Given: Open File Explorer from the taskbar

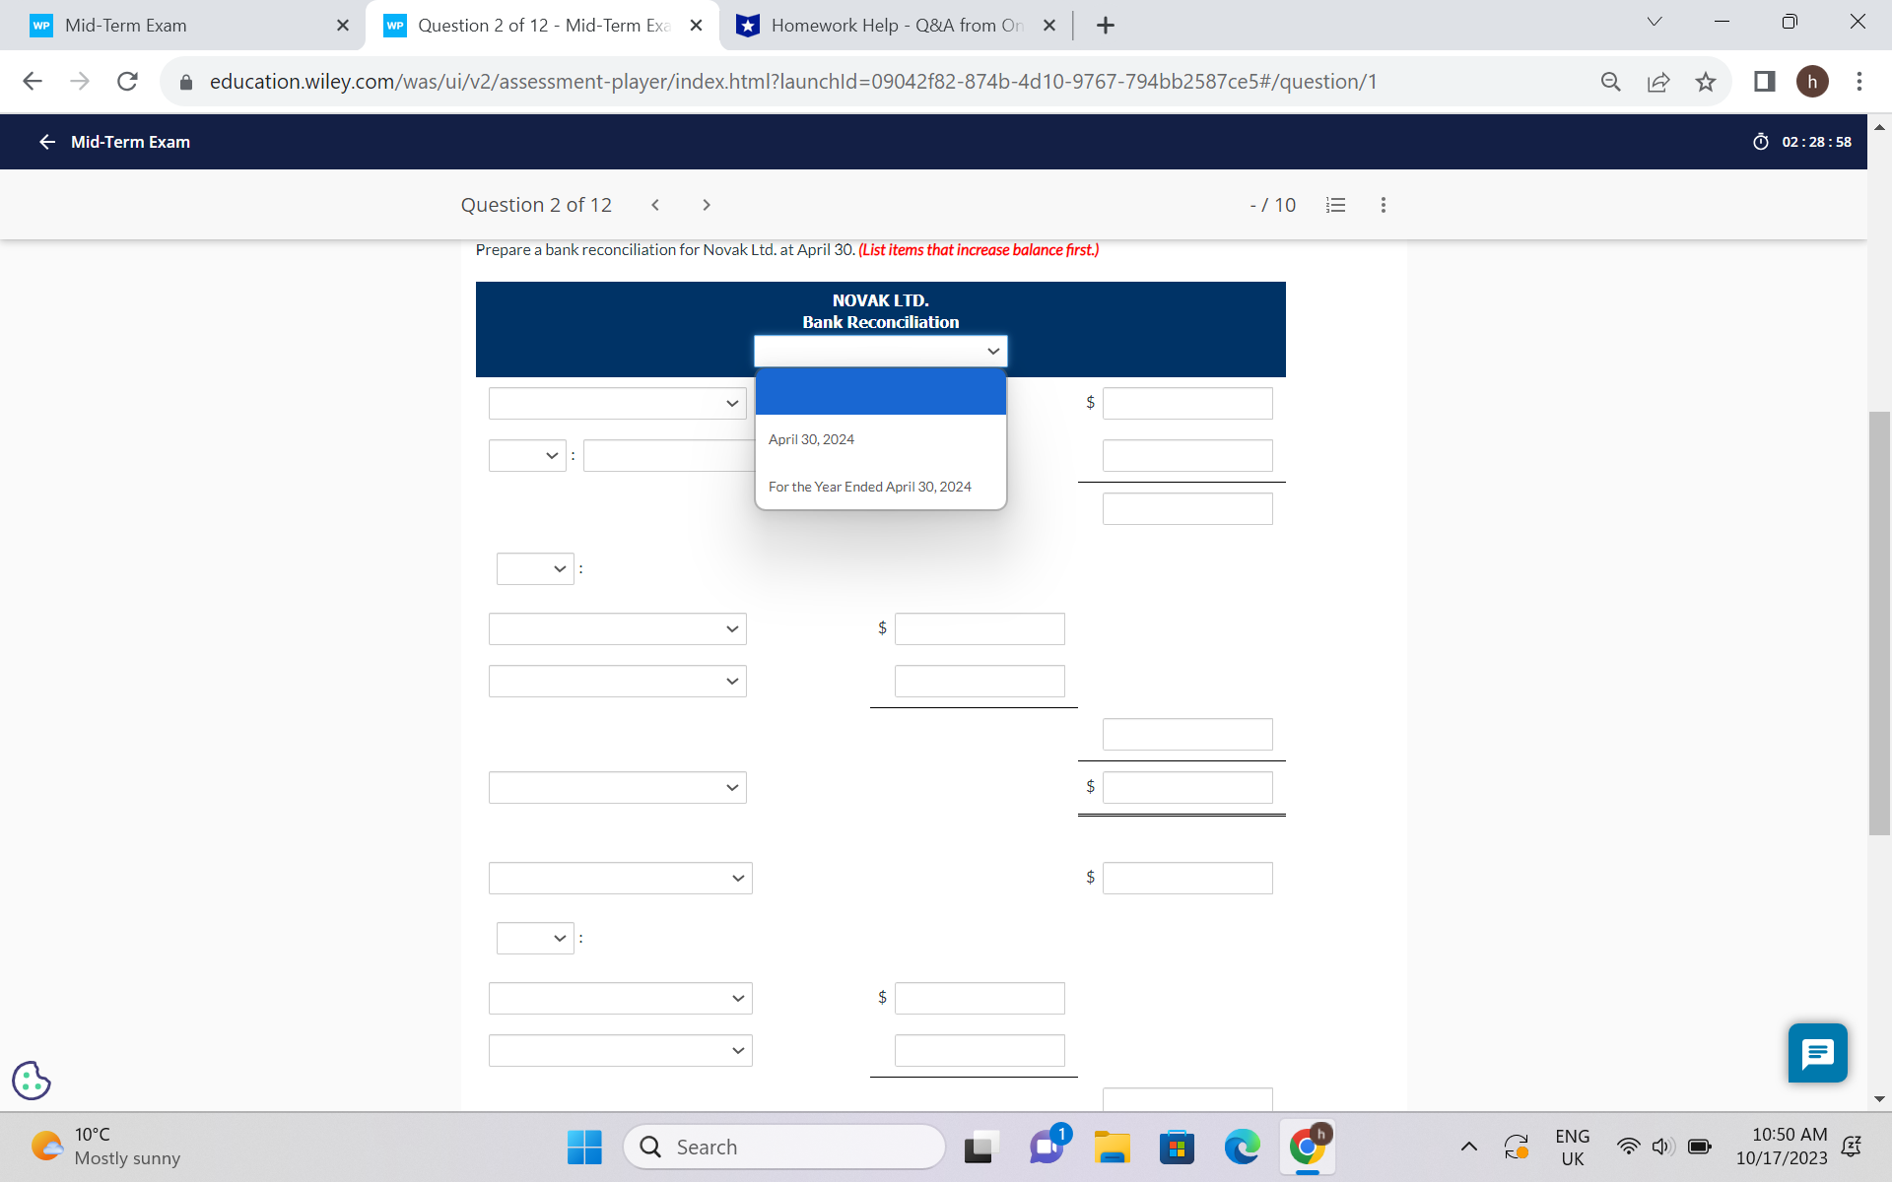Looking at the screenshot, I should [x=1112, y=1147].
